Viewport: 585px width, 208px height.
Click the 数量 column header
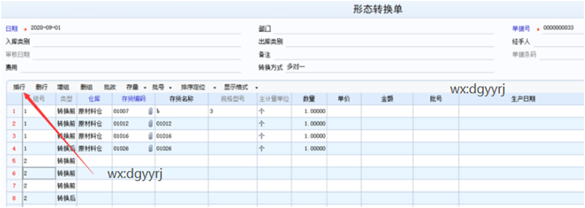click(309, 99)
